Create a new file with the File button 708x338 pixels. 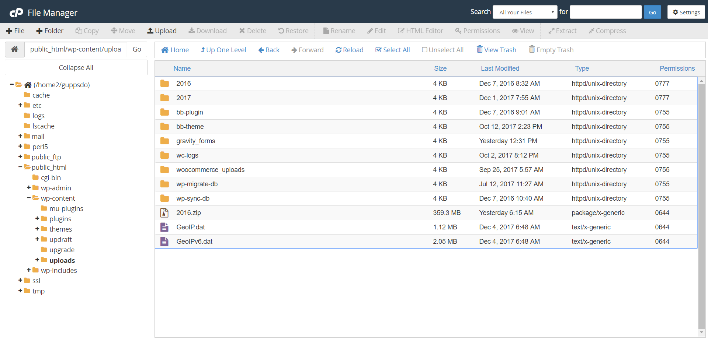[x=15, y=31]
